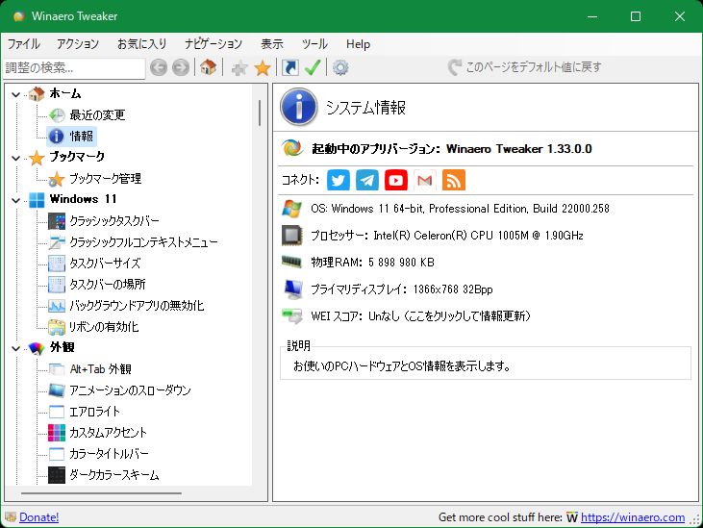Open the ナビゲーション menu
The height and width of the screenshot is (528, 703).
pyautogui.click(x=213, y=44)
